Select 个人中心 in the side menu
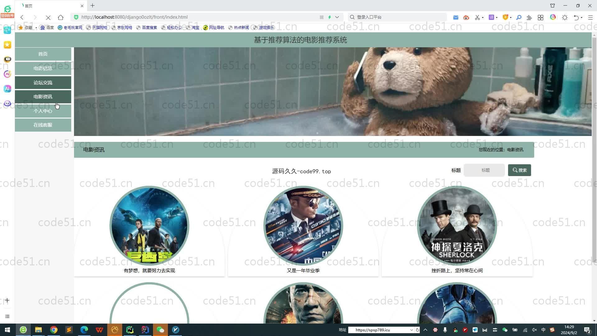597x336 pixels. (x=43, y=111)
